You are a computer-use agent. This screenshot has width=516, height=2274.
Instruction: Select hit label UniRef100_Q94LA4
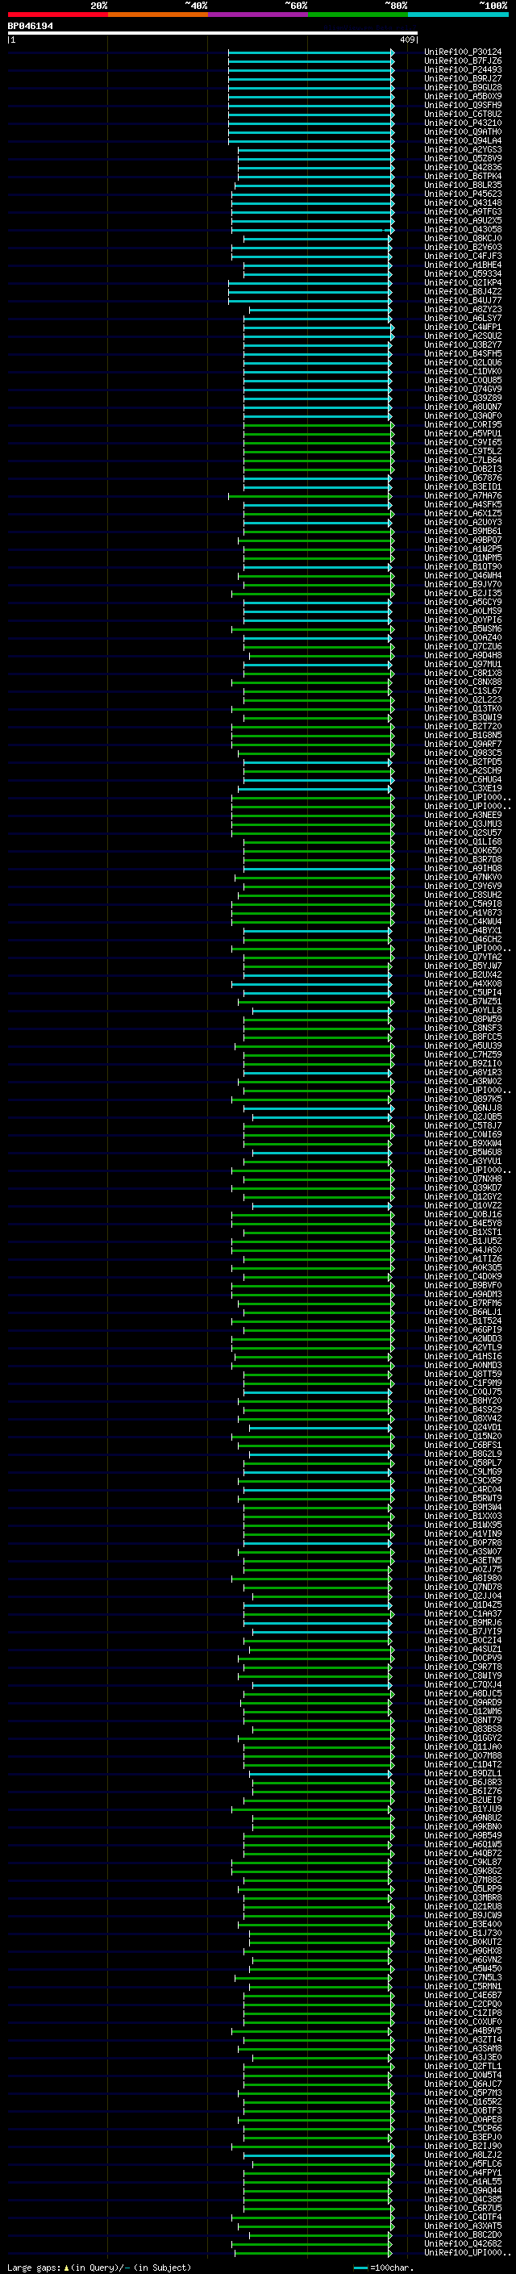pyautogui.click(x=462, y=140)
